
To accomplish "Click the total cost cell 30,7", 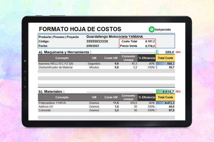I will 171,67.
